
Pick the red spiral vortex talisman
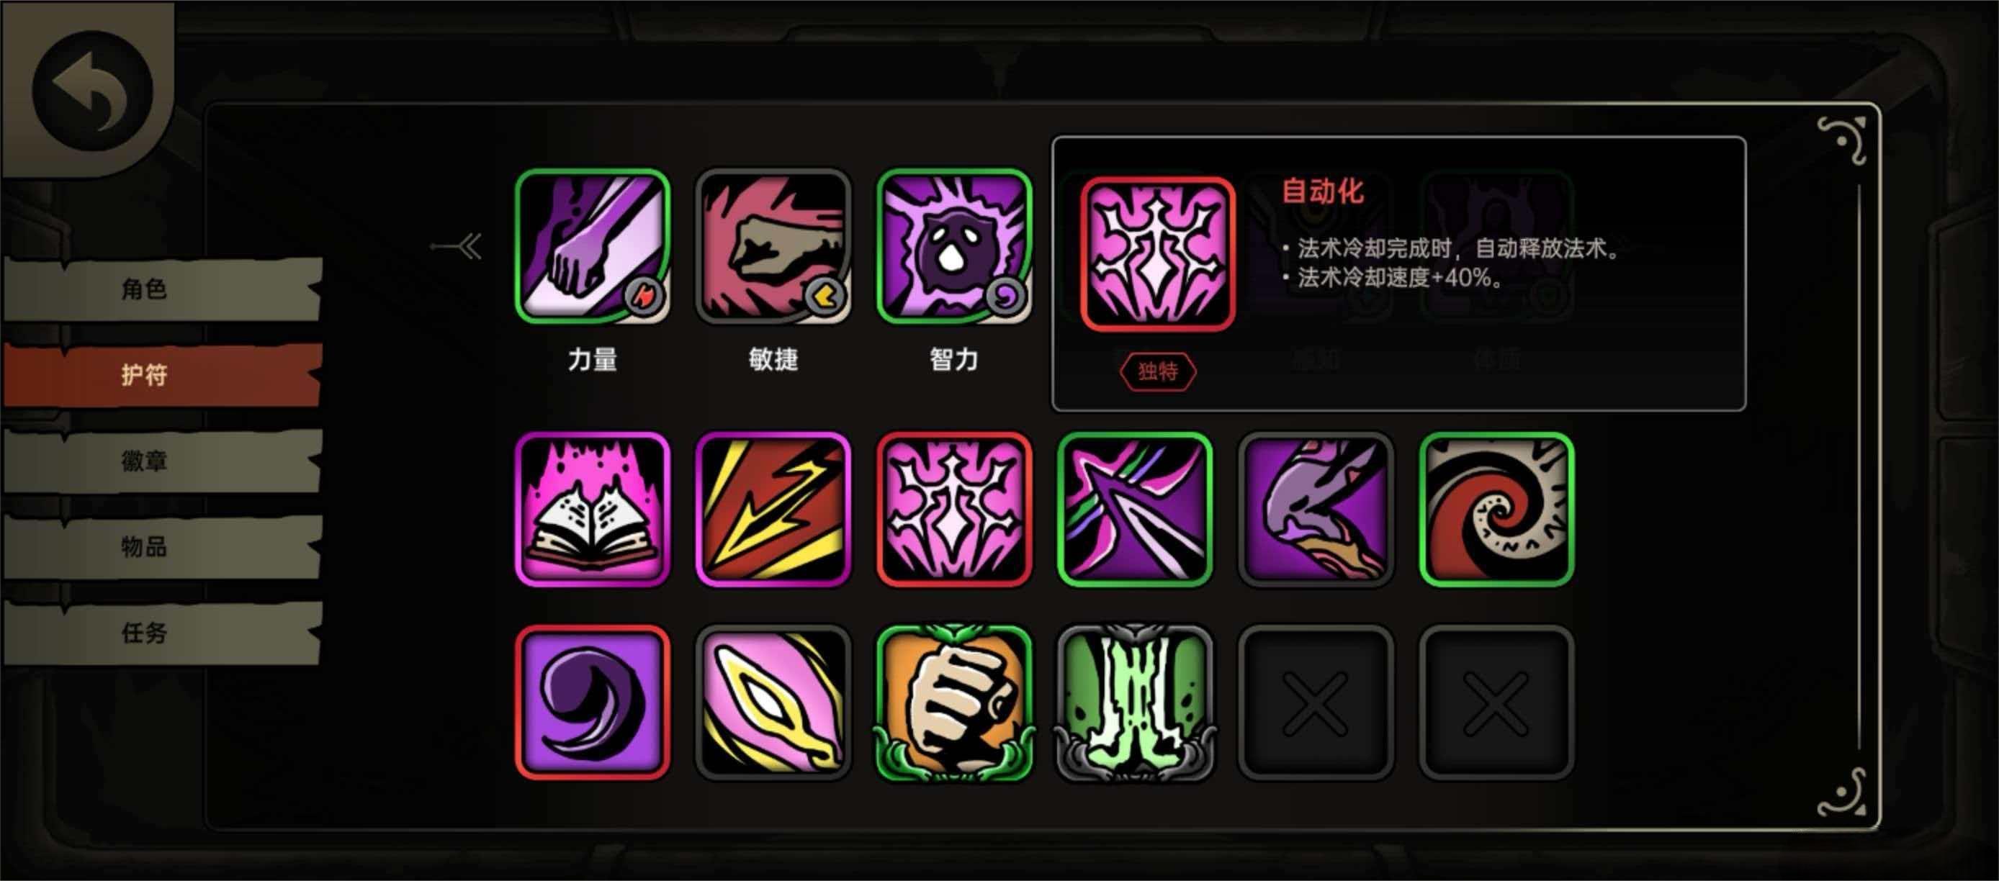(1497, 510)
